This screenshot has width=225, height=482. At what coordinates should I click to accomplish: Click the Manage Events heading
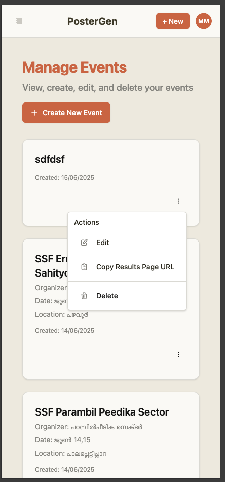click(x=74, y=67)
